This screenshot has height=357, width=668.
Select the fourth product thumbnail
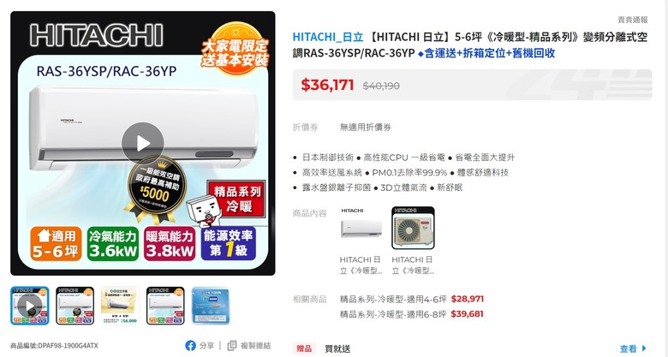coord(165,306)
